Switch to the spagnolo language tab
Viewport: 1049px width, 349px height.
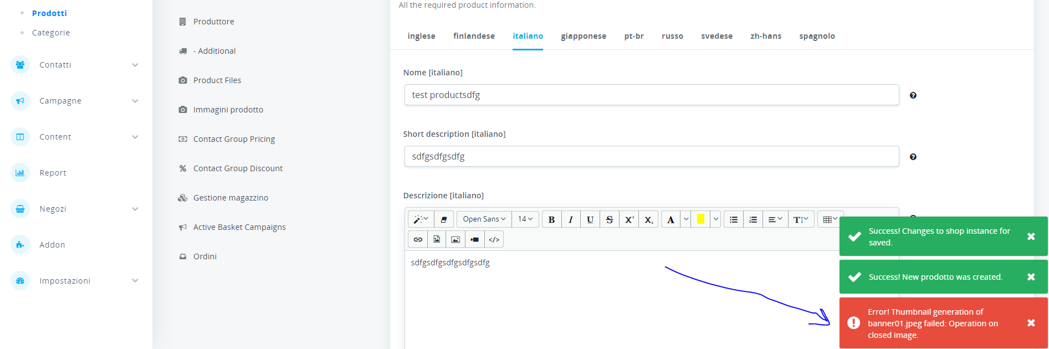pos(817,36)
